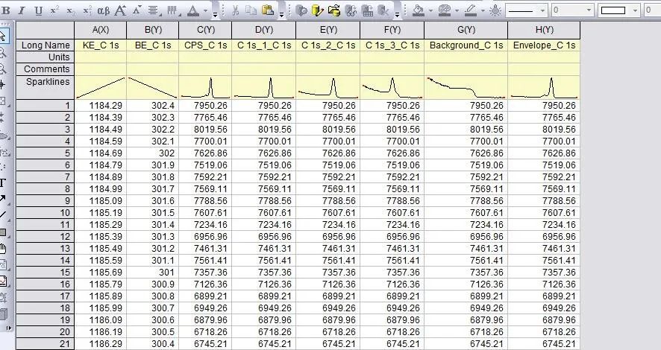Open the font color dropdown arrow
Screen dimensions: 661x350
(x=207, y=11)
